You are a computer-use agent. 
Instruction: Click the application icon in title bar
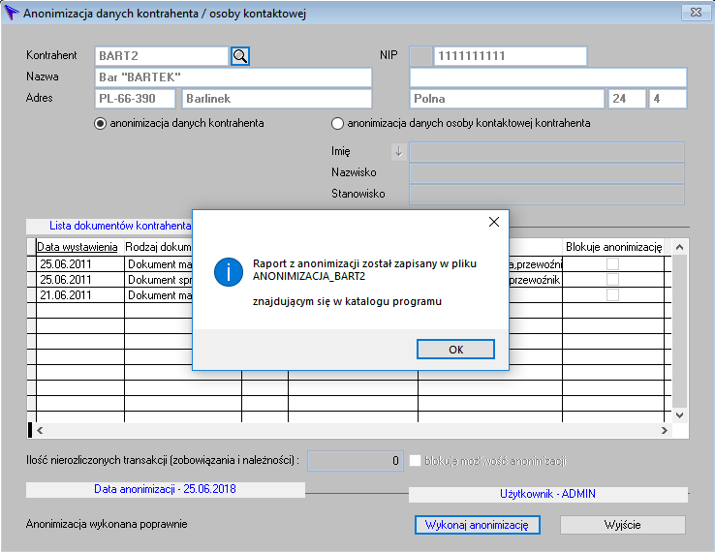coord(12,14)
